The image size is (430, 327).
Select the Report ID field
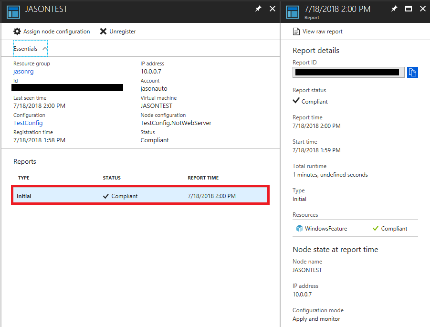coord(348,73)
